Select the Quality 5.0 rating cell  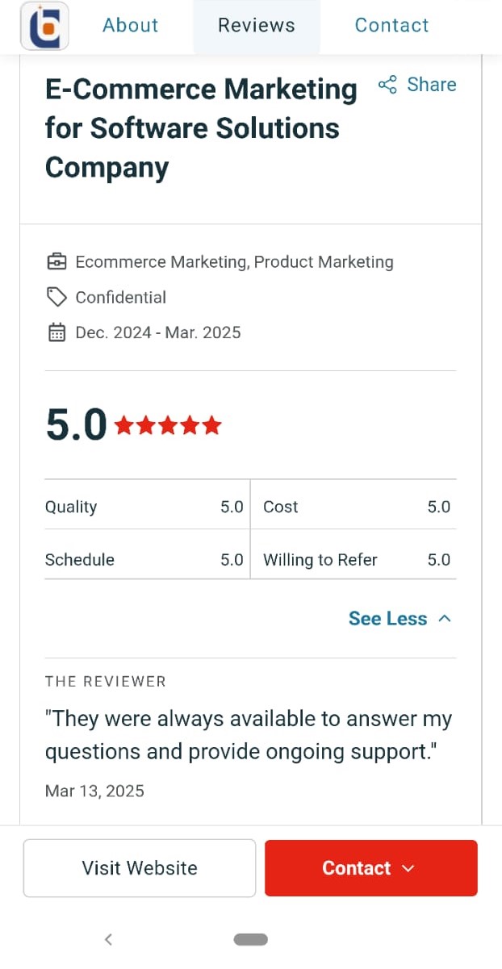tap(145, 507)
